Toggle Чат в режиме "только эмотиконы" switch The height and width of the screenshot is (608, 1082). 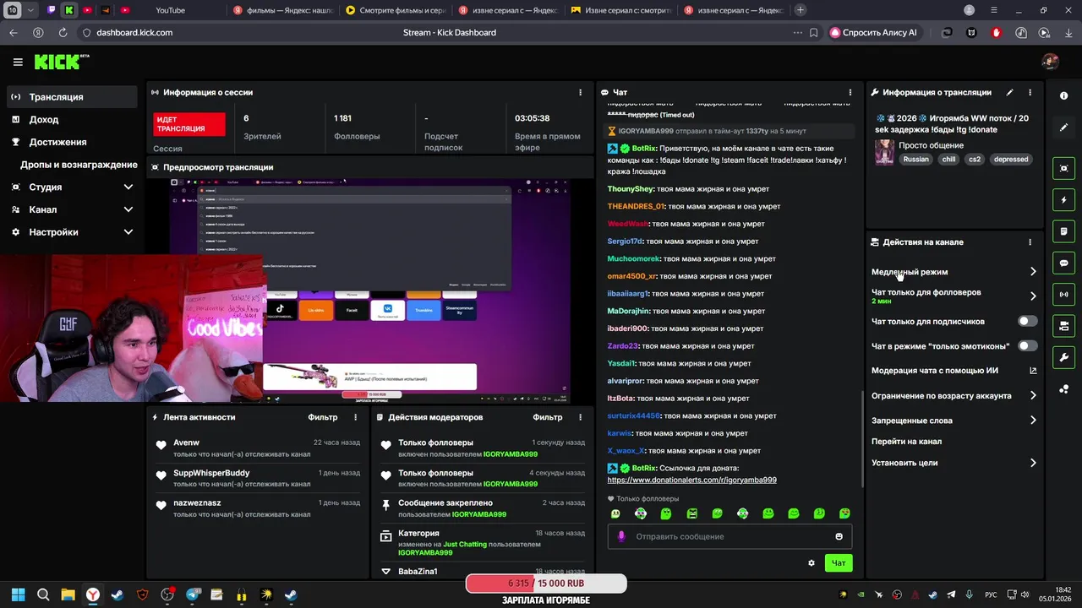(x=1027, y=345)
